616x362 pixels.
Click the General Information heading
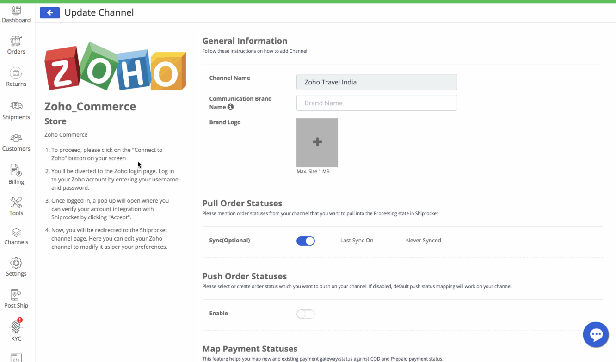245,41
